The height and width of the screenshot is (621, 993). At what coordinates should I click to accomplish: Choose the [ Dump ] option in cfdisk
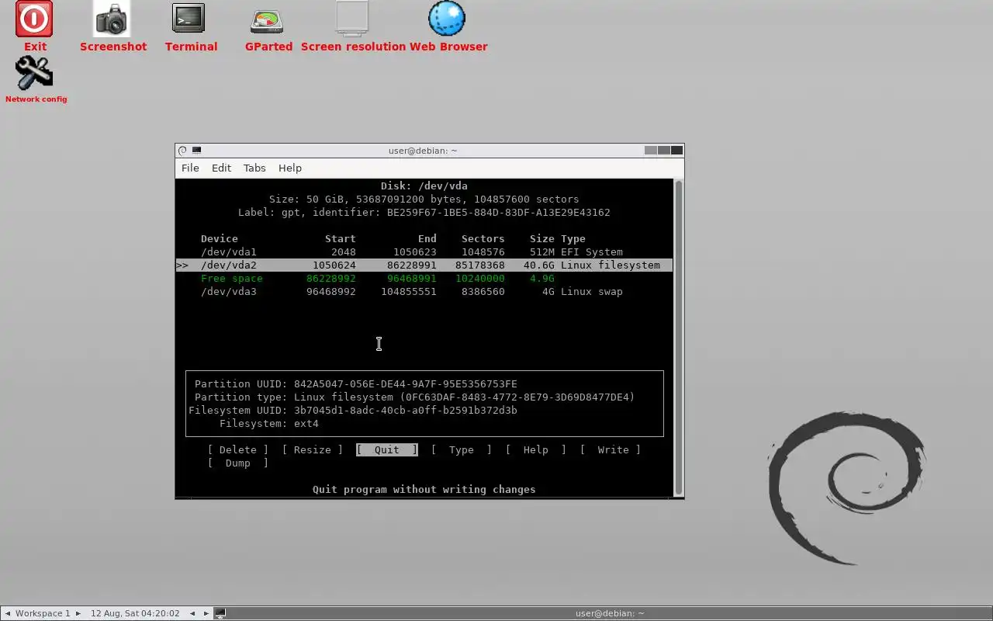238,463
